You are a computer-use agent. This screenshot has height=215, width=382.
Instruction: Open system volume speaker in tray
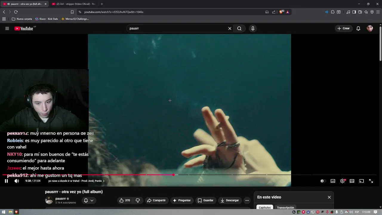[351, 212]
